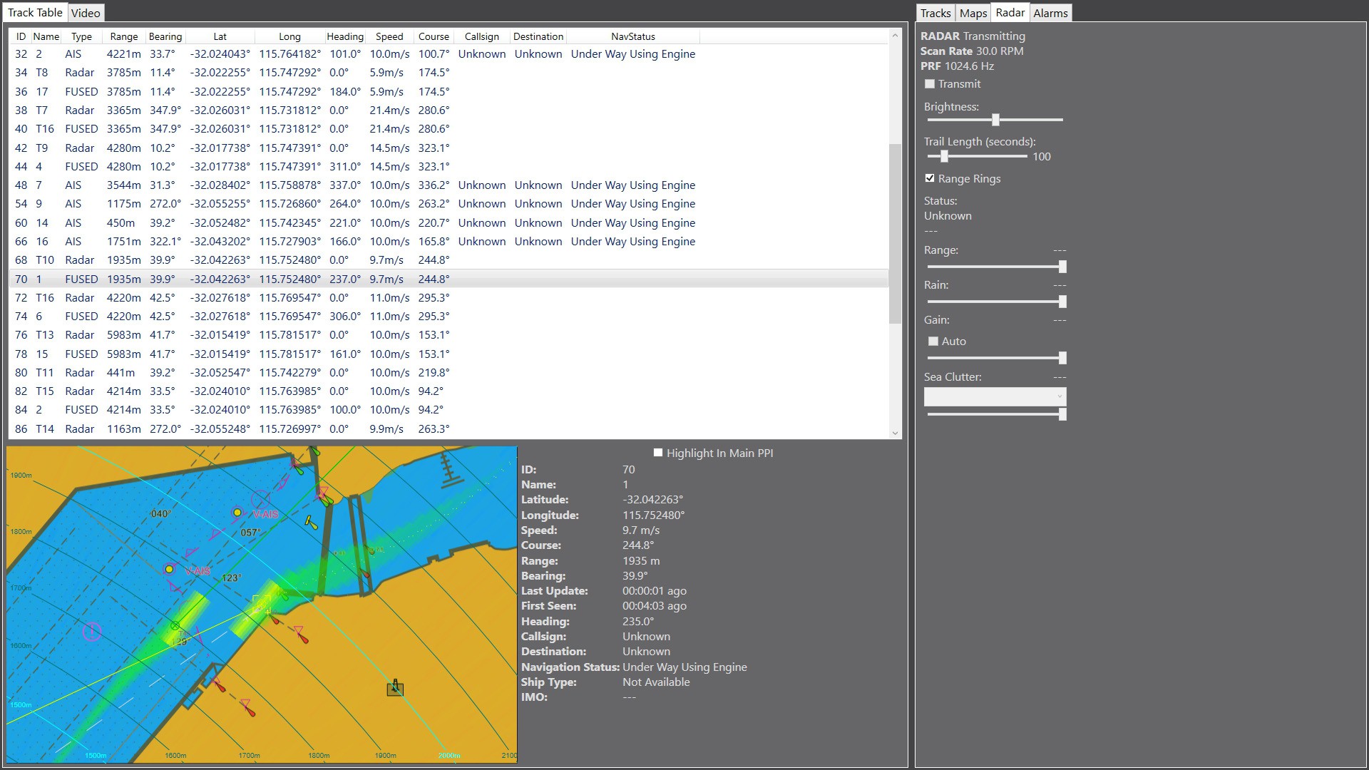Tick the Auto gain checkbox

click(x=933, y=342)
